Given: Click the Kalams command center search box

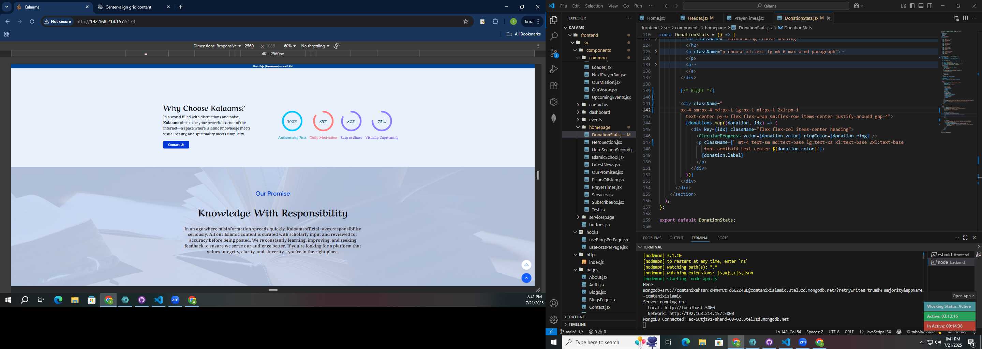Looking at the screenshot, I should pyautogui.click(x=766, y=6).
